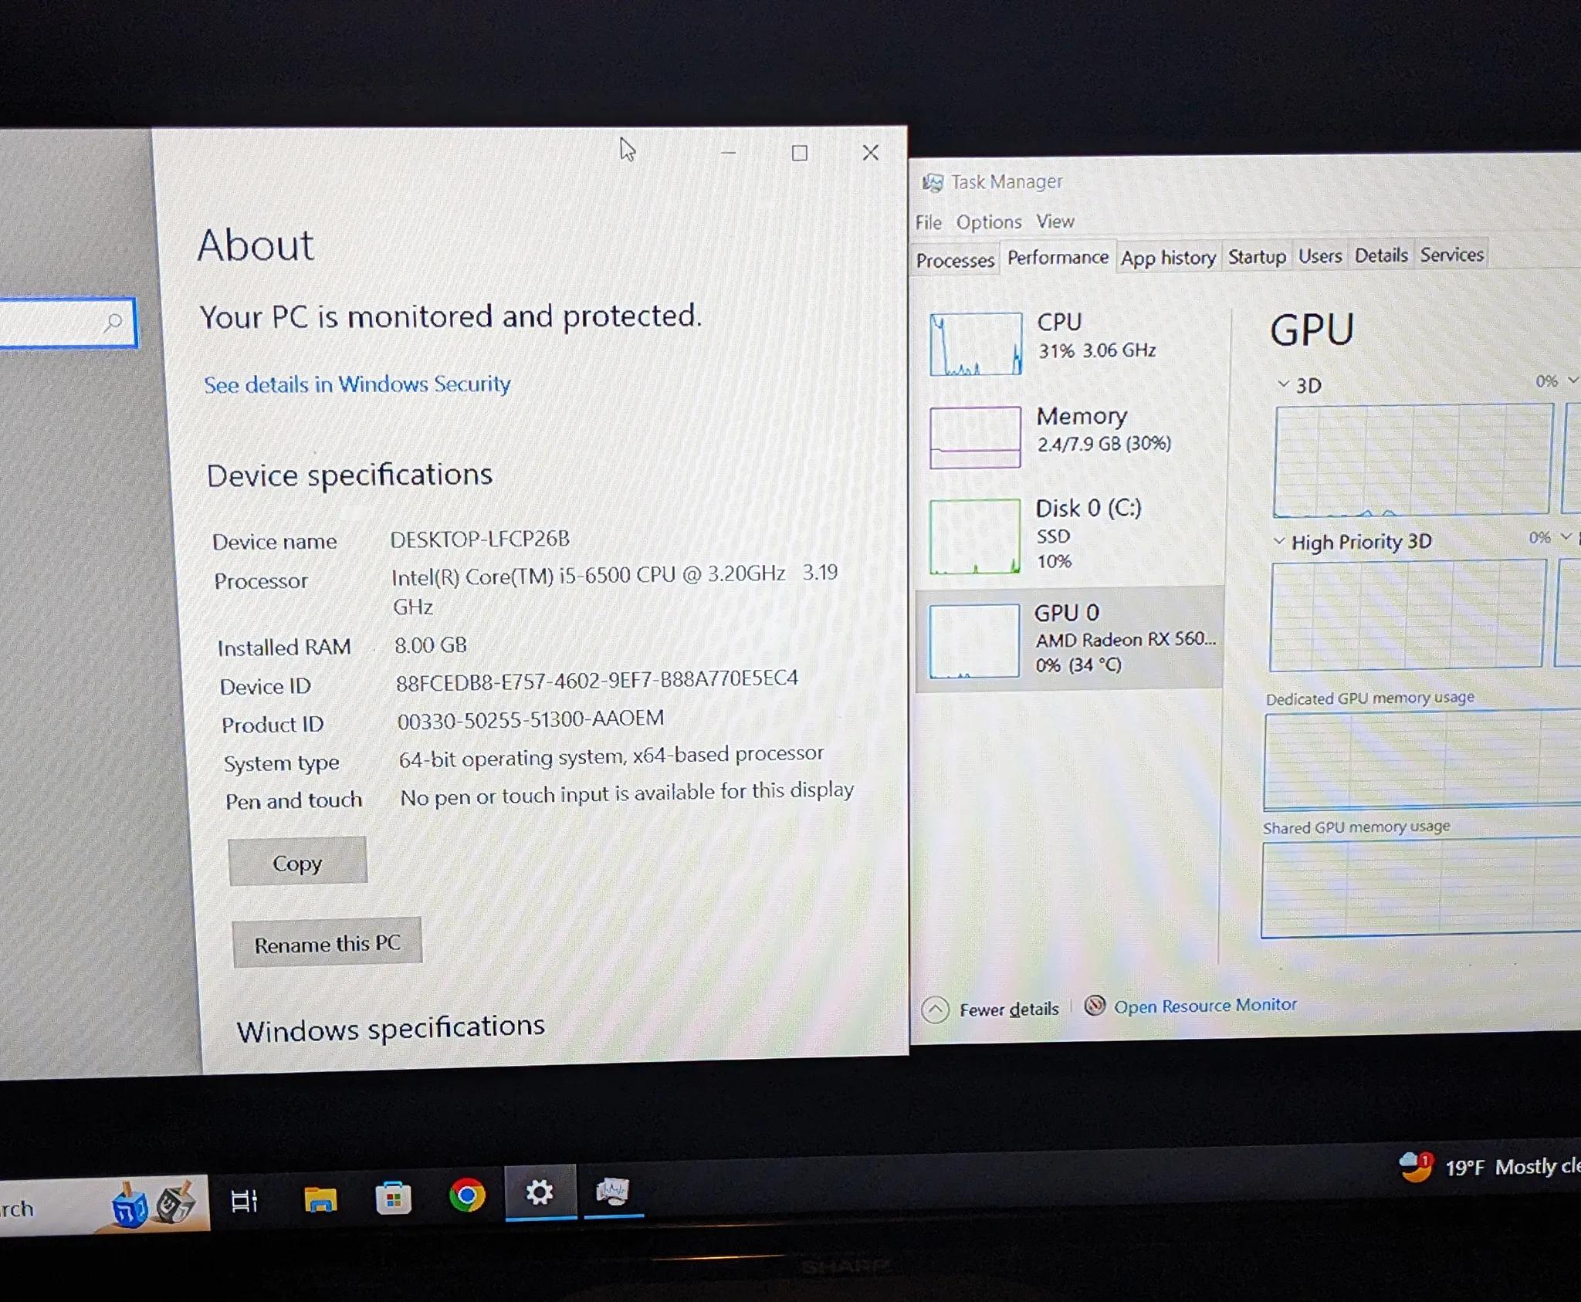The width and height of the screenshot is (1581, 1302).
Task: Open the weather widget showing 19°F
Action: (x=1490, y=1167)
